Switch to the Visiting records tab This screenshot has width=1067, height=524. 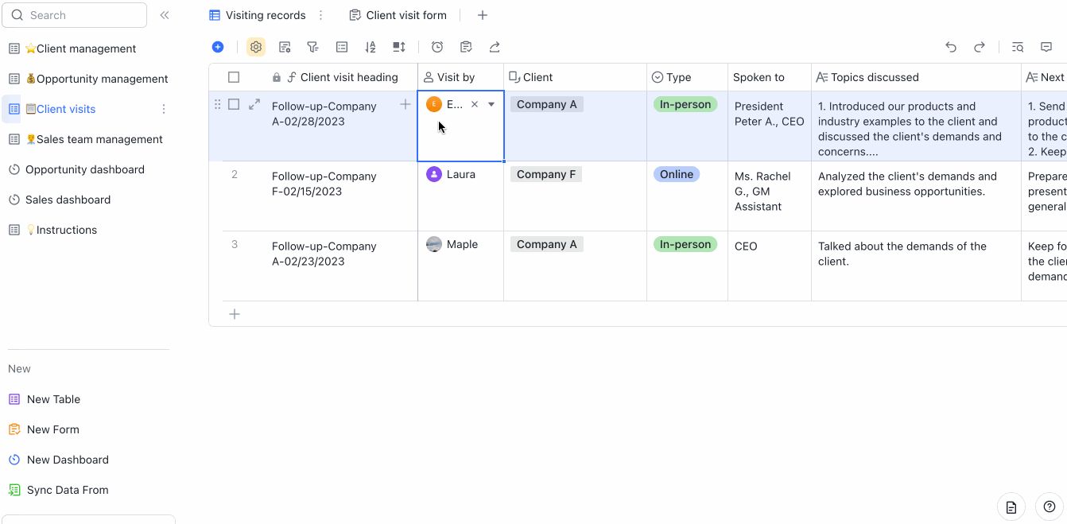point(258,15)
